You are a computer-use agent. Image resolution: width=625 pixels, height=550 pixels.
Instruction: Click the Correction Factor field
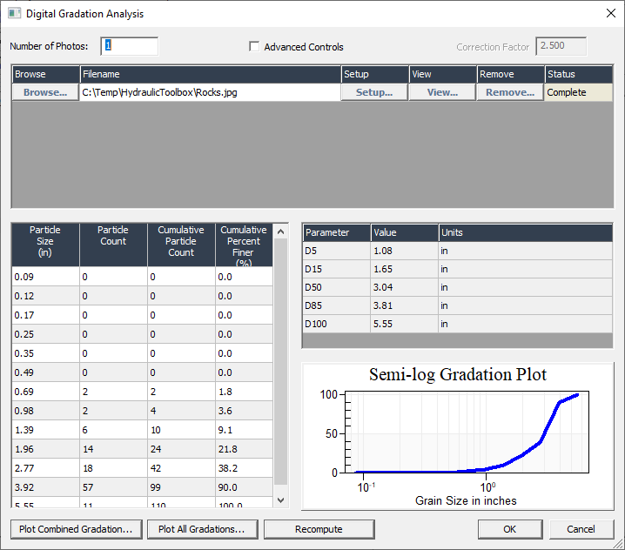561,46
